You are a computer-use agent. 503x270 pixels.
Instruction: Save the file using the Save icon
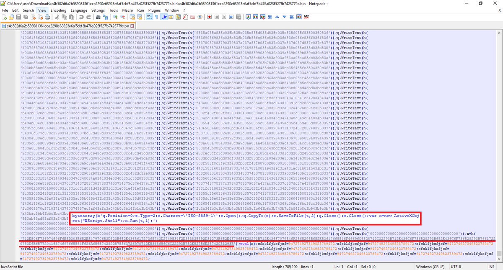pos(18,17)
